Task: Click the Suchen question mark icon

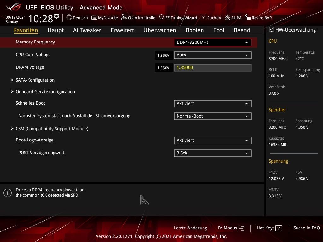Action: [203, 18]
